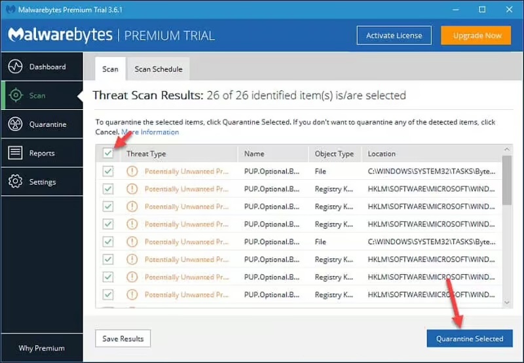This screenshot has height=363, width=524.
Task: Open the Settings gear icon in sidebar
Action: pyautogui.click(x=15, y=182)
